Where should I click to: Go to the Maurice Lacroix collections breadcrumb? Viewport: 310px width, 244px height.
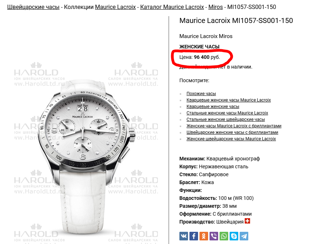(116, 7)
